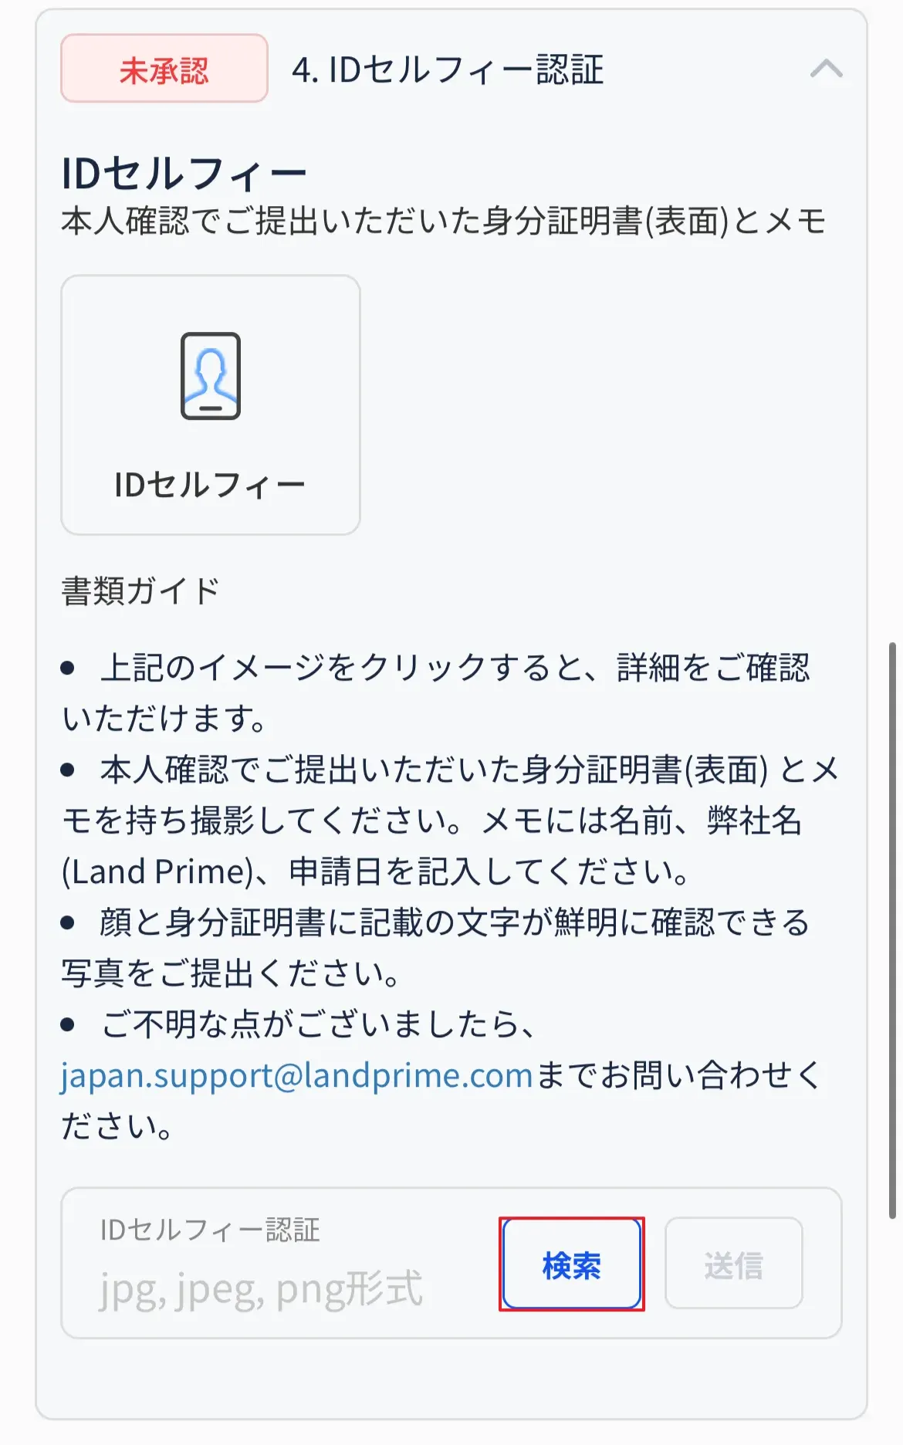Click the ご不明な点がございましたら bullet text
903x1445 pixels.
tap(318, 1025)
